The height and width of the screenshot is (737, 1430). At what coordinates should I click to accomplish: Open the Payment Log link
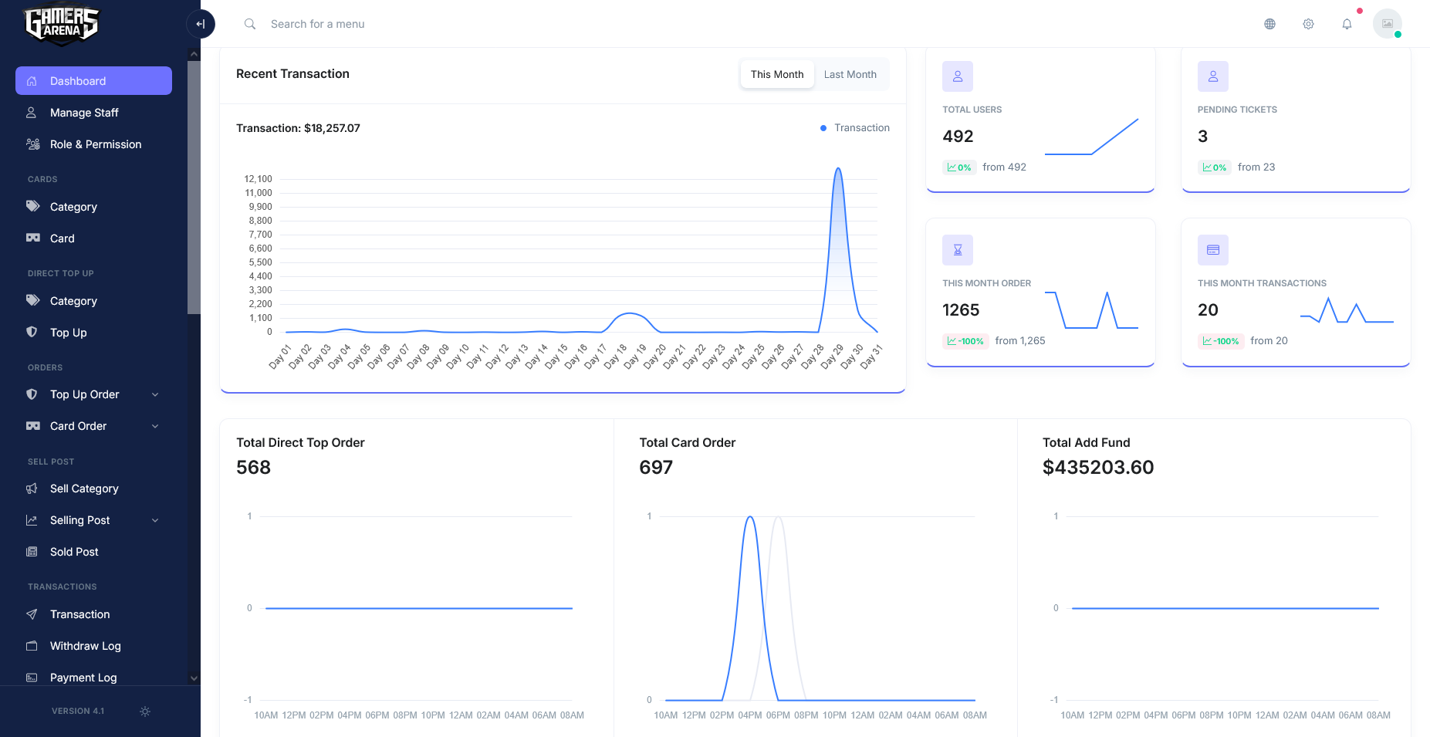[x=93, y=678]
